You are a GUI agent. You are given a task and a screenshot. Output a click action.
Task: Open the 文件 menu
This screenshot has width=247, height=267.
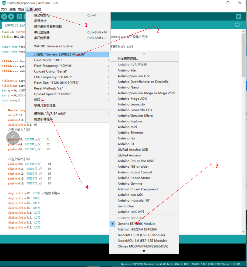point(4,9)
